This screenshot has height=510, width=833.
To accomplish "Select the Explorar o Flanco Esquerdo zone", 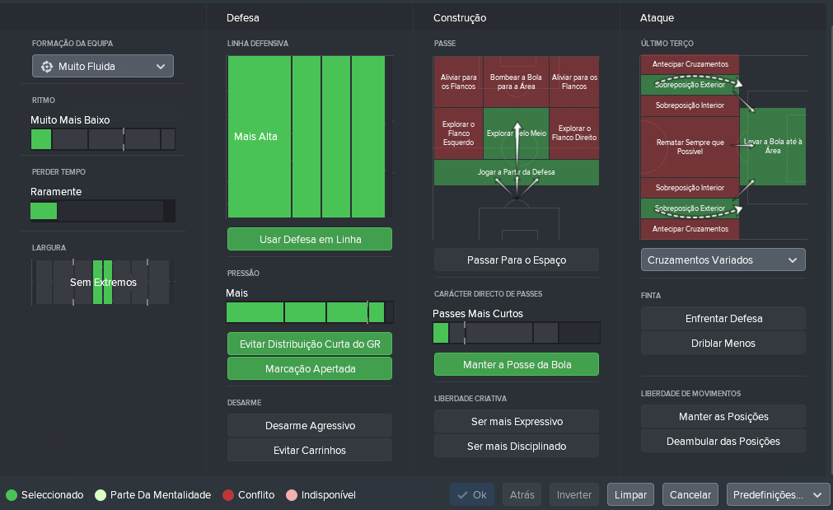I will pos(458,133).
